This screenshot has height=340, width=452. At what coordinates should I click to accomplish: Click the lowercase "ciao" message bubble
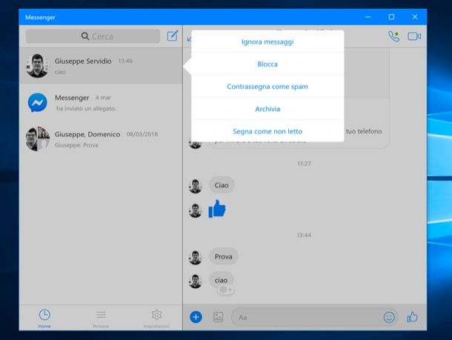click(x=221, y=280)
